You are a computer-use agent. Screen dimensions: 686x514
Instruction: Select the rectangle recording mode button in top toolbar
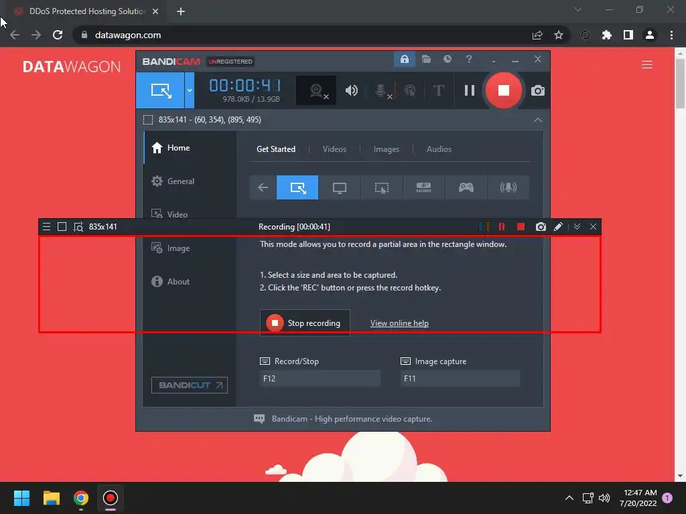click(160, 90)
